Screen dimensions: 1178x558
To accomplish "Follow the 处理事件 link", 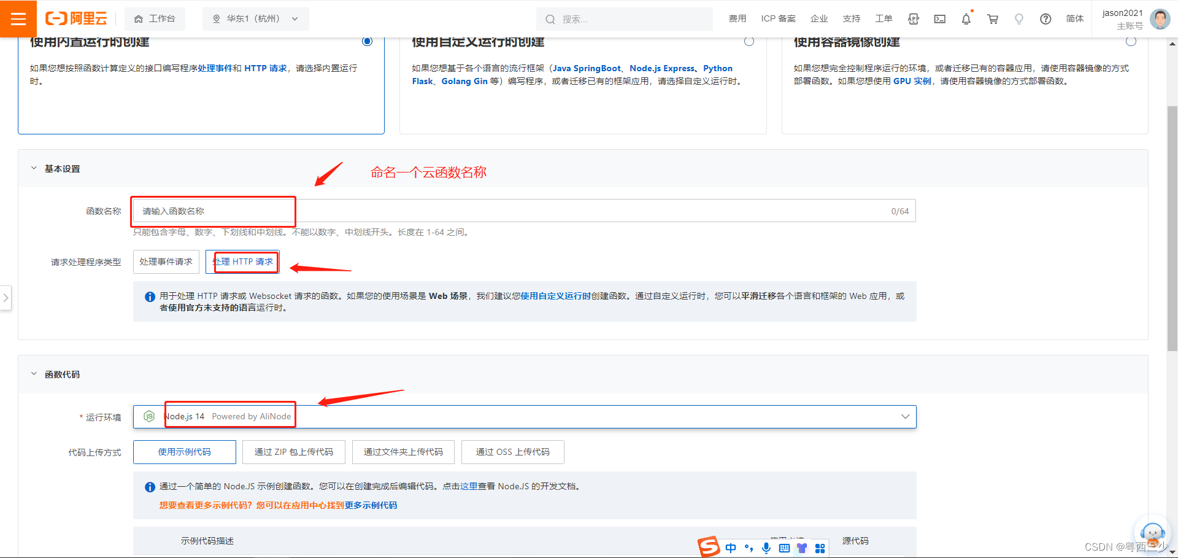I will pyautogui.click(x=215, y=68).
